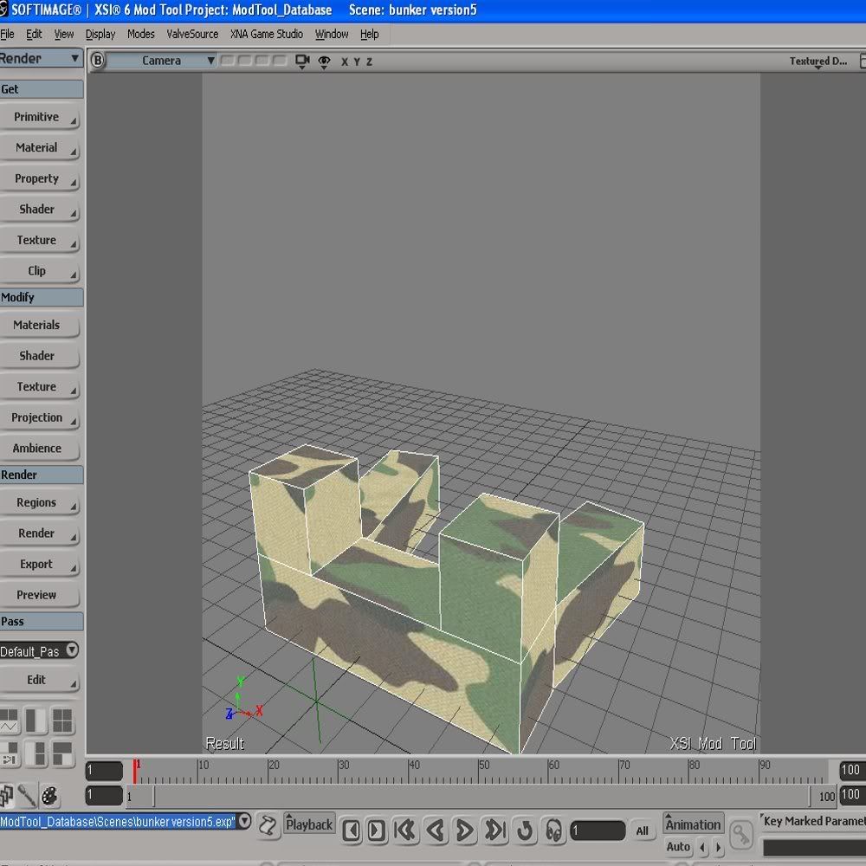This screenshot has width=866, height=866.
Task: Select the bottom-left layout preset icon
Action: 9,754
